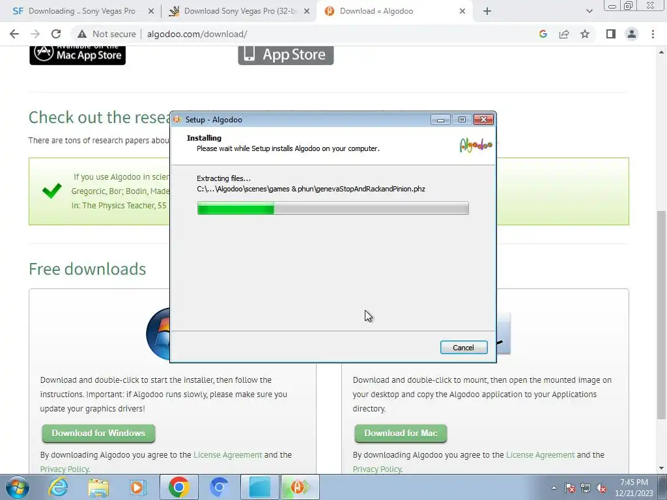Click the Algodoo logo in setup dialog

click(x=475, y=145)
